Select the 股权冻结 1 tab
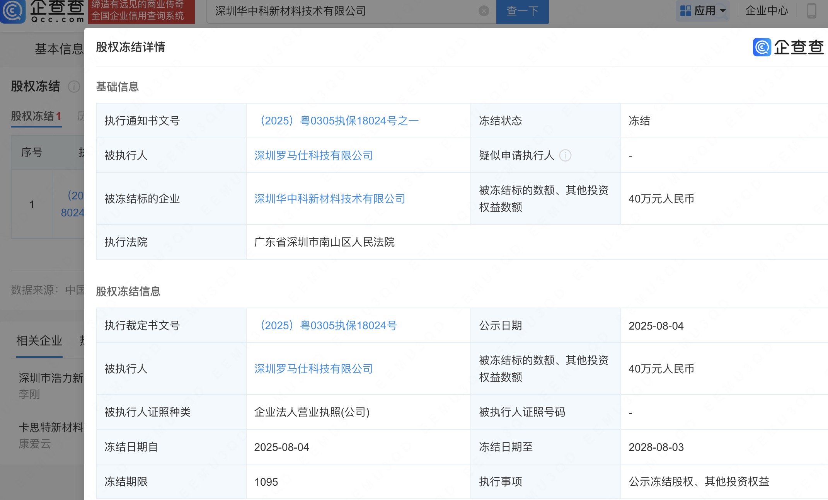This screenshot has height=500, width=828. (36, 116)
